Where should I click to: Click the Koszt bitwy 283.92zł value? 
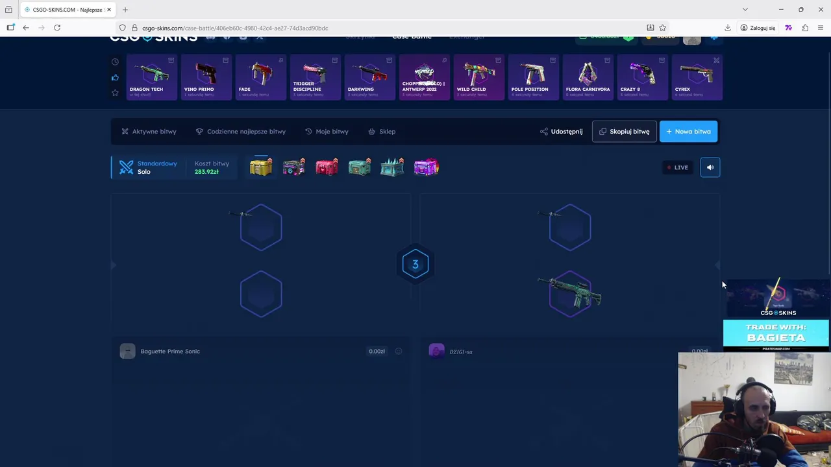coord(206,172)
